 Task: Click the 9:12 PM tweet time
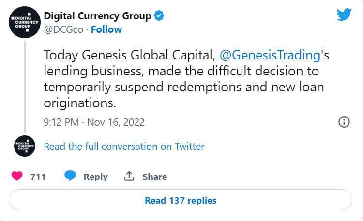(x=60, y=122)
